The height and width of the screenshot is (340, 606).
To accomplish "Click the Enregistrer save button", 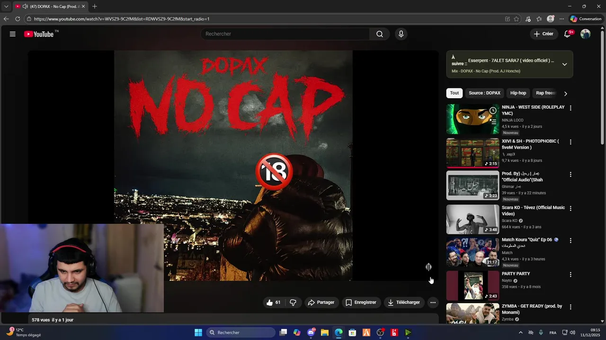I will tap(361, 303).
